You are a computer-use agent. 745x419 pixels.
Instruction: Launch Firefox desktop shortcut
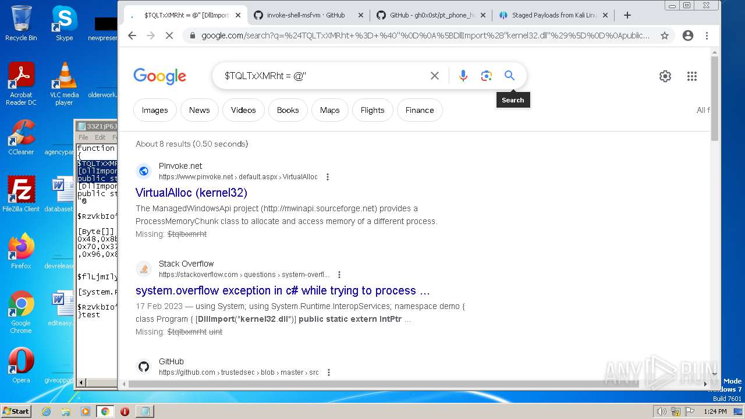(21, 251)
